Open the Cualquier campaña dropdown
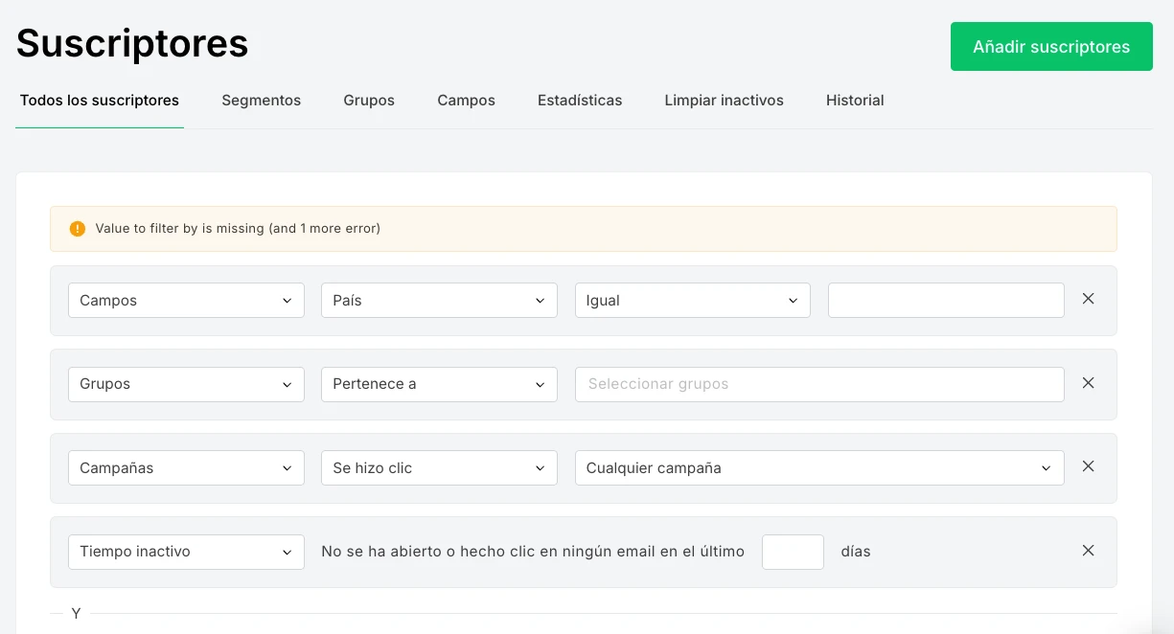Image resolution: width=1174 pixels, height=634 pixels. pos(818,468)
